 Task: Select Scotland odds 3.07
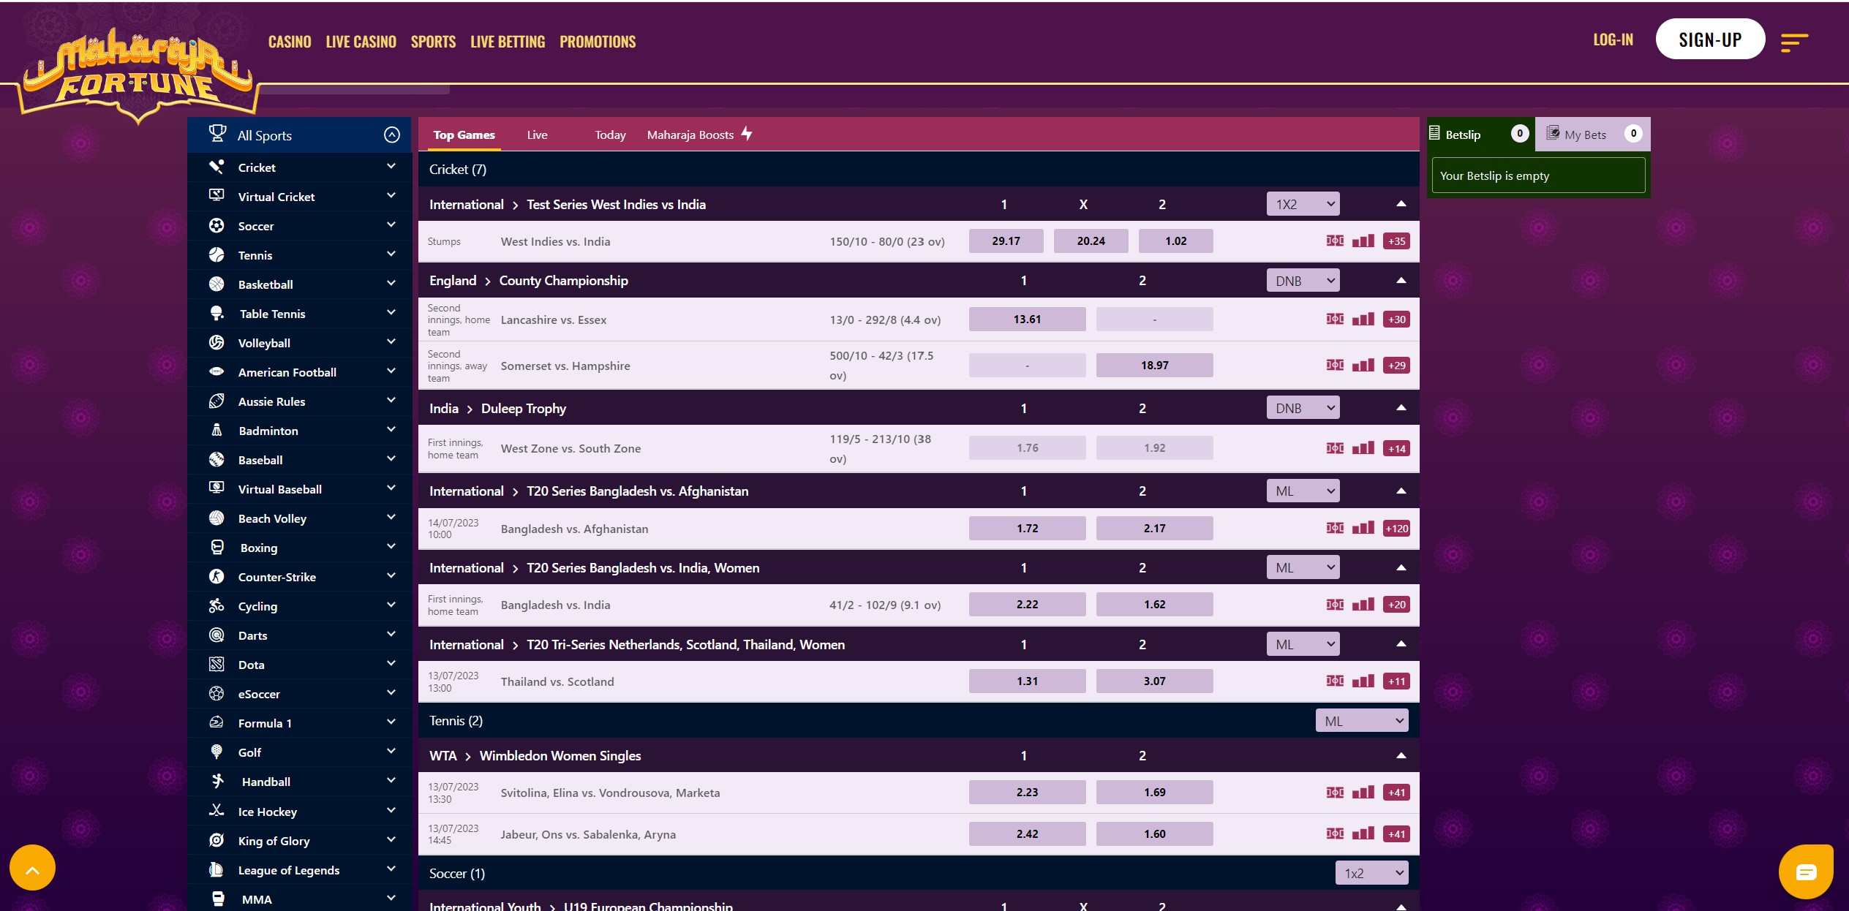pyautogui.click(x=1154, y=681)
